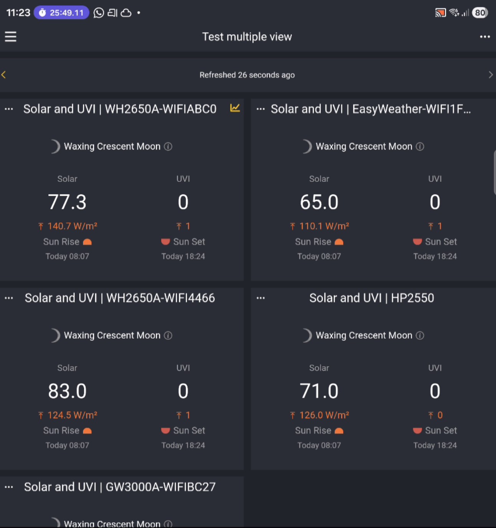Open the overflow menu at top right
Image resolution: width=496 pixels, height=528 pixels.
[x=485, y=36]
